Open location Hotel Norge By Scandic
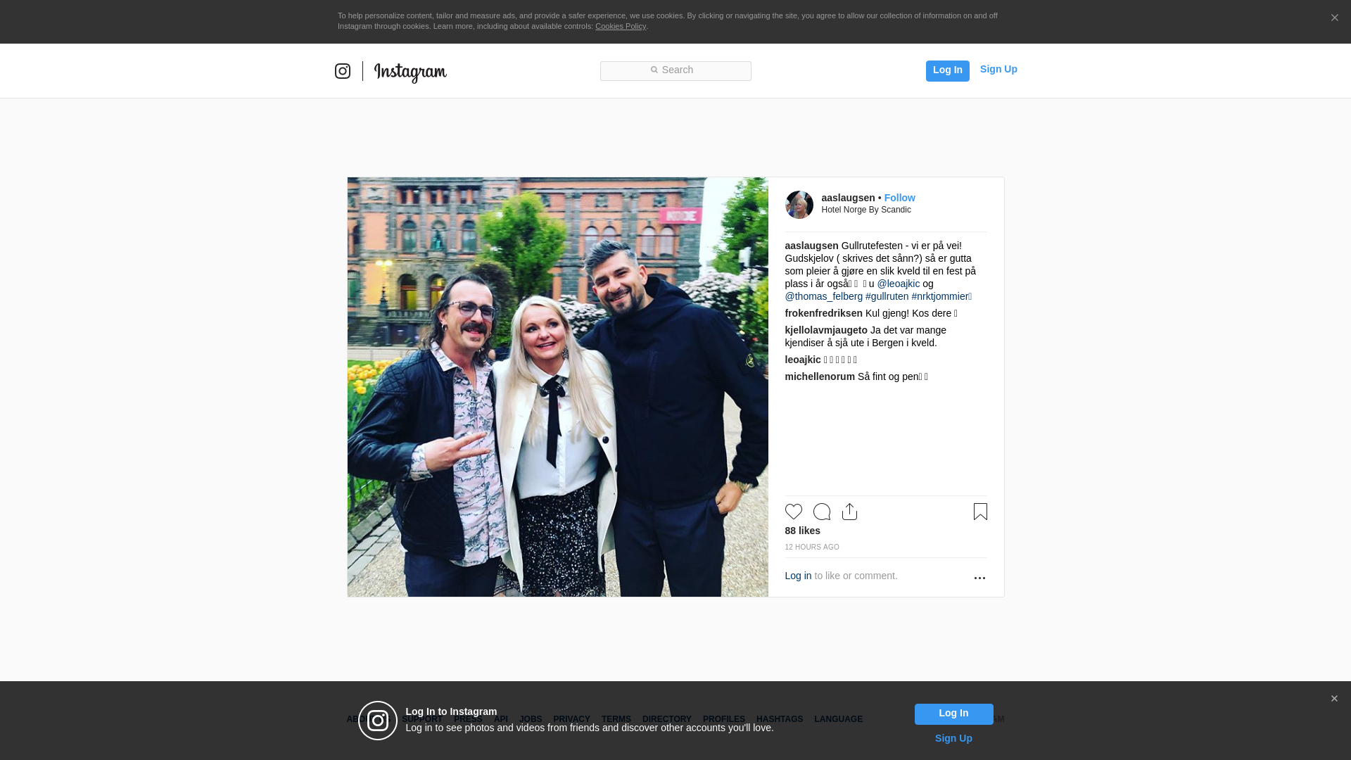 click(x=866, y=210)
